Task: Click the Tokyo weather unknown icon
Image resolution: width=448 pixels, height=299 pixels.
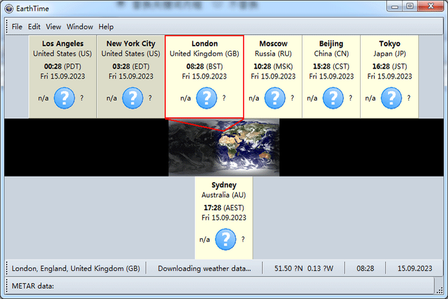Action: (392, 98)
